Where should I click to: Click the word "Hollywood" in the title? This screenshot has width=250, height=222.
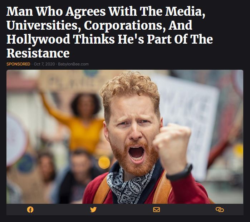tap(38, 40)
